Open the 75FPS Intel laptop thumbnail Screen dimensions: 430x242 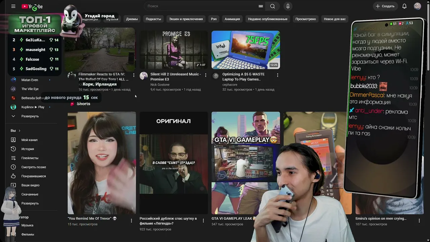pyautogui.click(x=246, y=50)
